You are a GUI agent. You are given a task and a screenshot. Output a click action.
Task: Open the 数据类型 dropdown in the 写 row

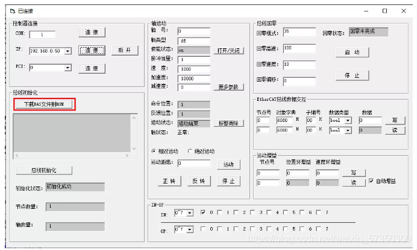pyautogui.click(x=348, y=120)
